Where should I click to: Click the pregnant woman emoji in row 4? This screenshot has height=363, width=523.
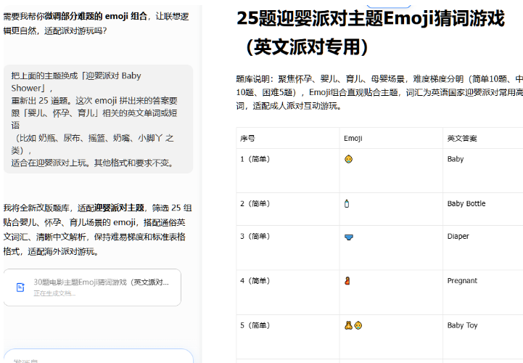(x=347, y=281)
